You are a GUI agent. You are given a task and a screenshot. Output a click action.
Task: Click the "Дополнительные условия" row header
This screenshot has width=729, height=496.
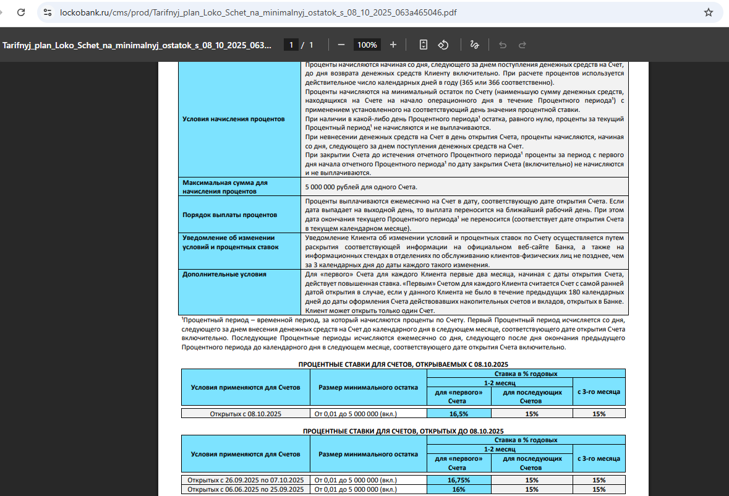(224, 274)
